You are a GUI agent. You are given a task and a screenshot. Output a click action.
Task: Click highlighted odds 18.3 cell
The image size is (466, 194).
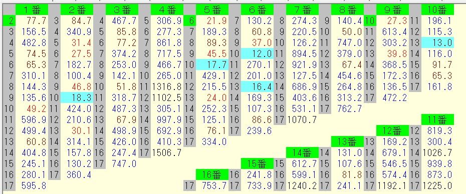click(77, 97)
